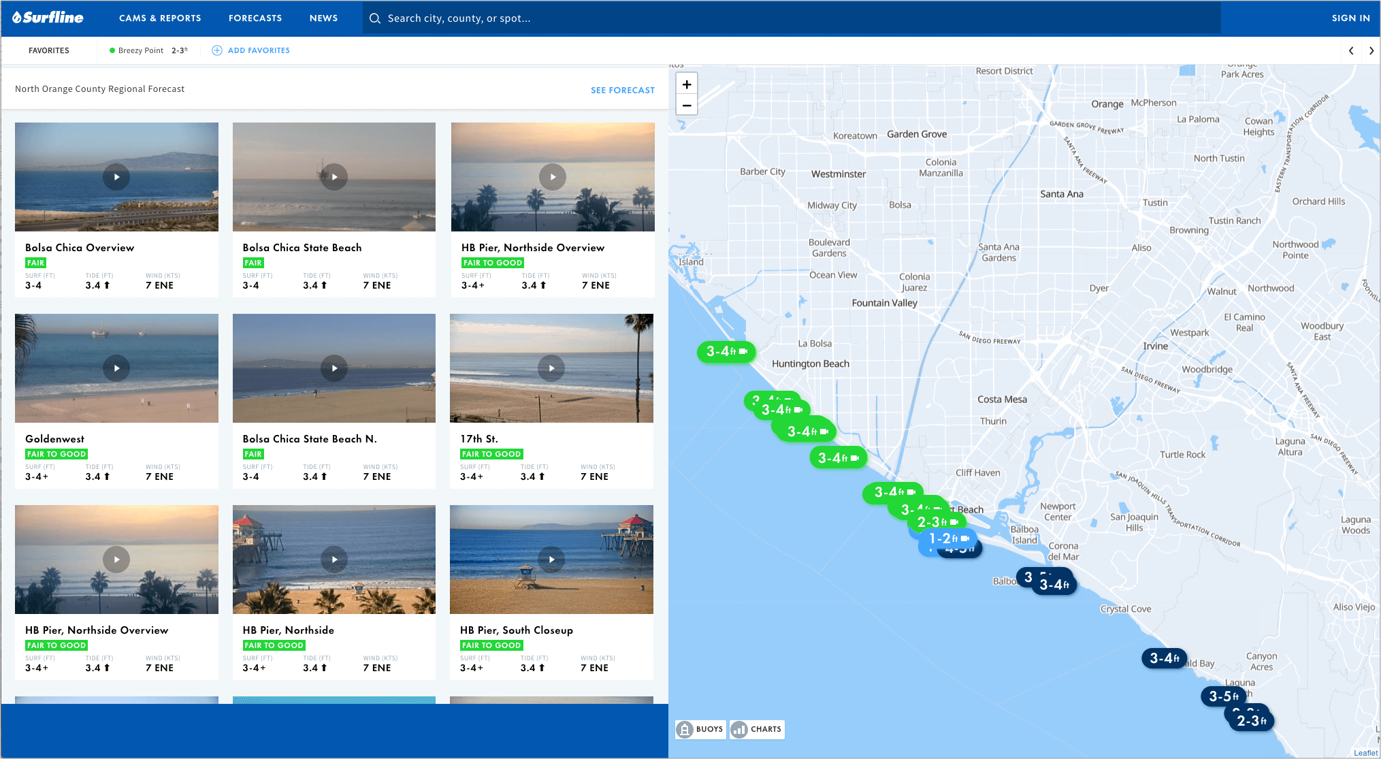Screen dimensions: 1381x759
Task: Toggle the Buoys map layer
Action: click(x=700, y=729)
